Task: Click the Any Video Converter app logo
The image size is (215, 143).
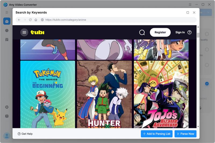Action: [5, 5]
